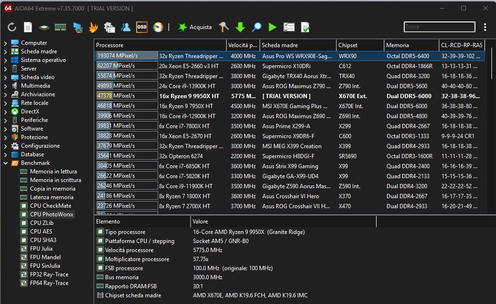Sort by Chipset column header

360,45
